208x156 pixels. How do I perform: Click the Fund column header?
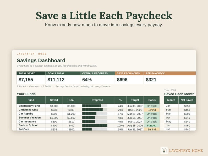pyautogui.click(x=31, y=100)
